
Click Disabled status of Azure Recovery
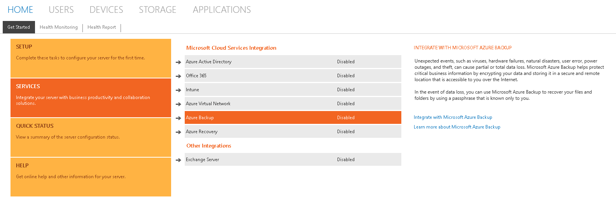pyautogui.click(x=346, y=132)
